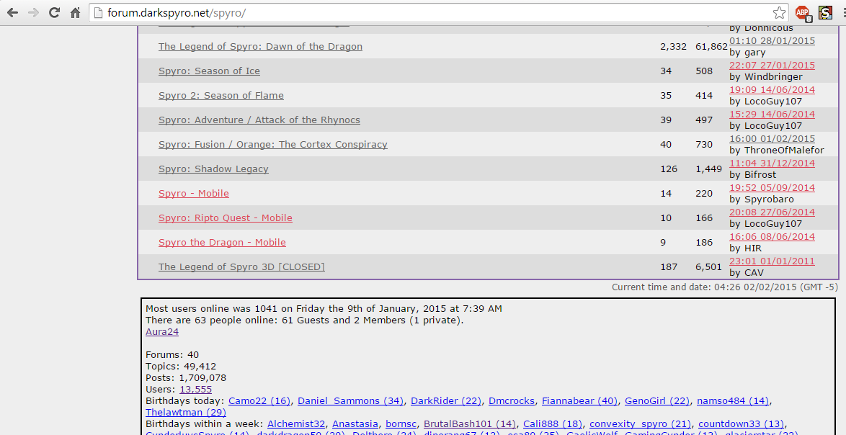Click the 'Most users online was 1041' line
The width and height of the screenshot is (846, 435).
(x=324, y=309)
